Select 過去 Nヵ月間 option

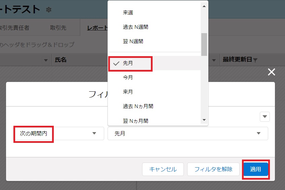click(x=154, y=106)
